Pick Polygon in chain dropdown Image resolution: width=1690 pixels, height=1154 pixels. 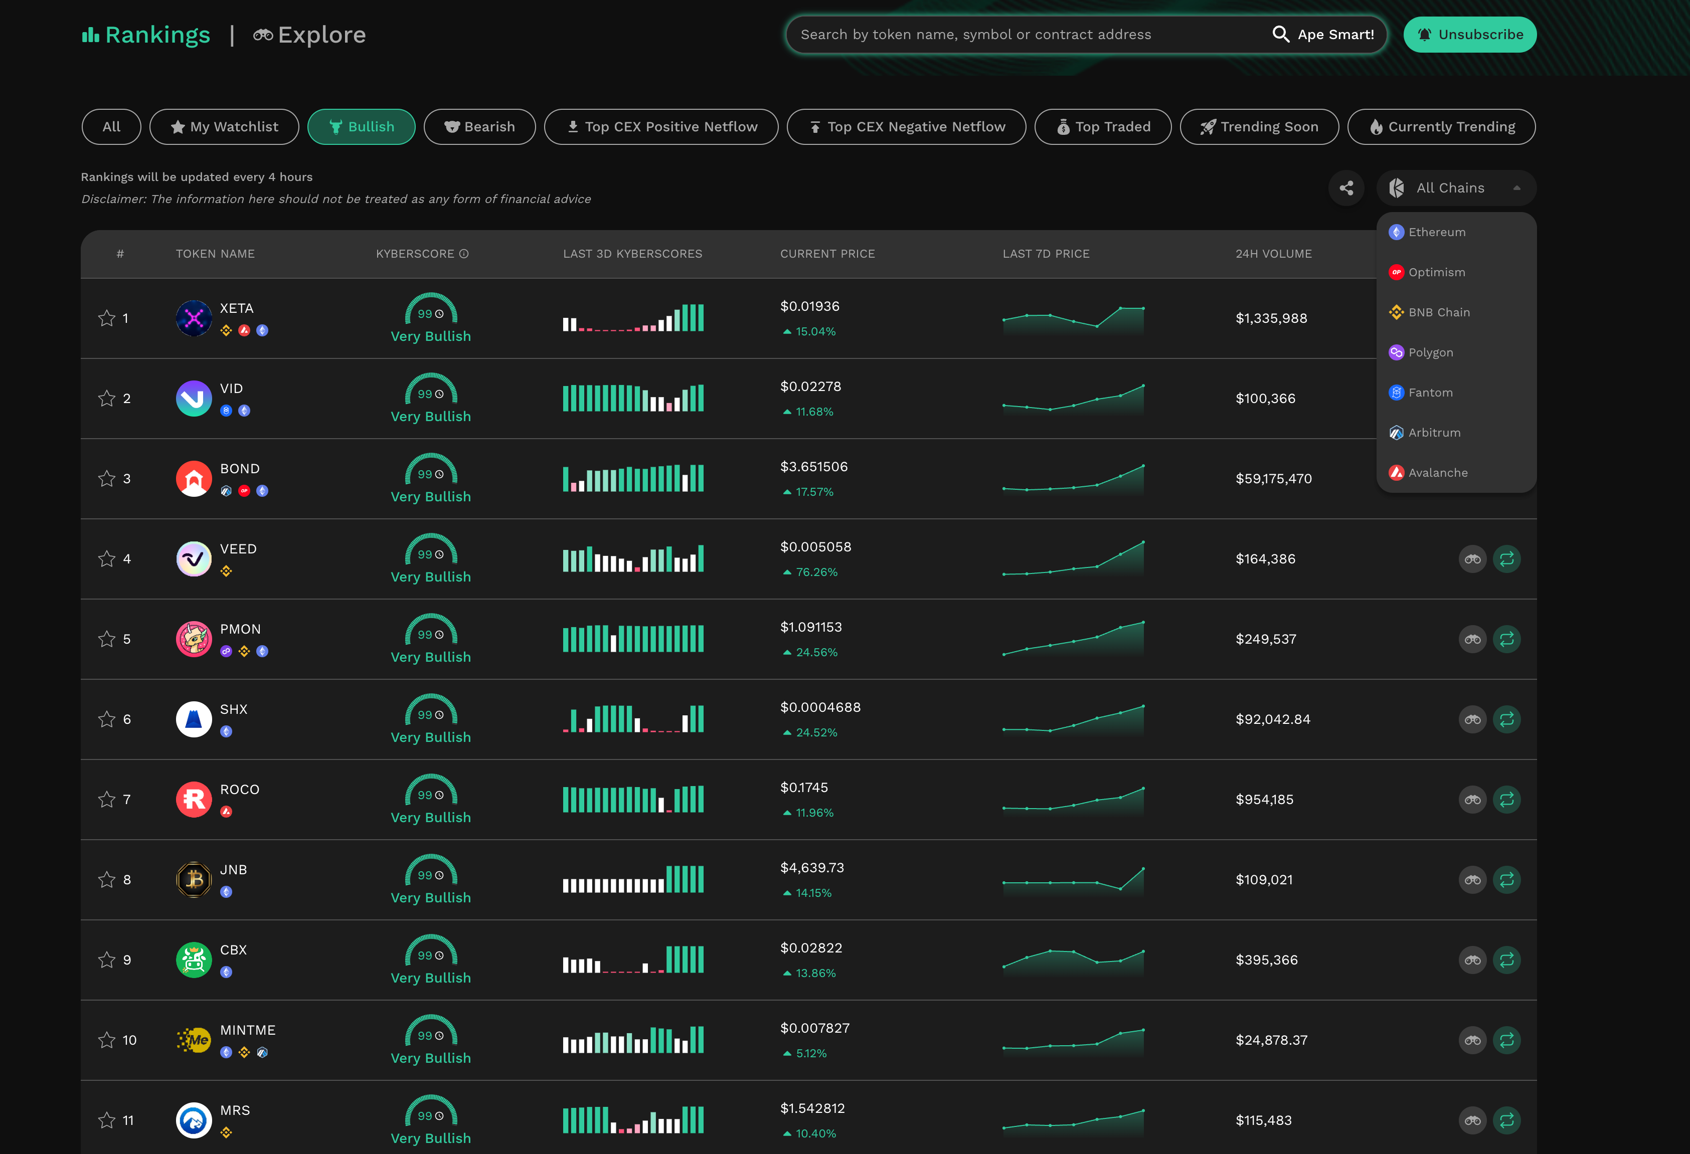point(1456,353)
